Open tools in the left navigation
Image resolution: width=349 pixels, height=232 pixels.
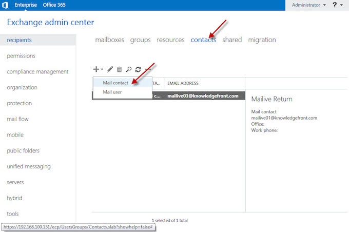click(13, 214)
